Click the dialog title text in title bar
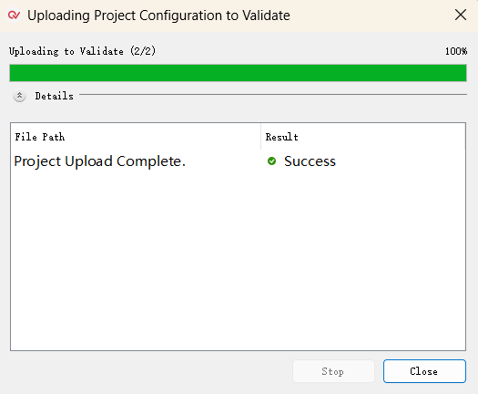Viewport: 478px width, 394px height. [158, 16]
